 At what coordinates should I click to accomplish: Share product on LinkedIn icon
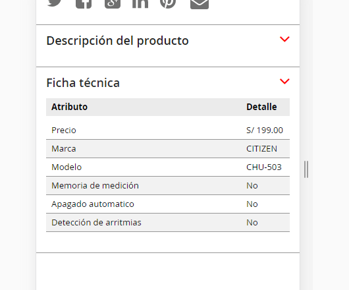click(x=140, y=4)
